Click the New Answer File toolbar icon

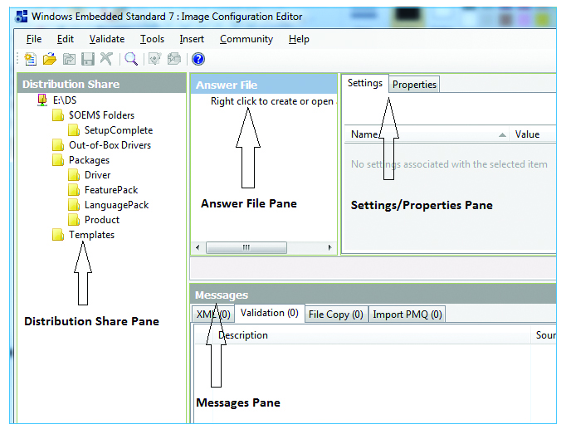[x=31, y=59]
